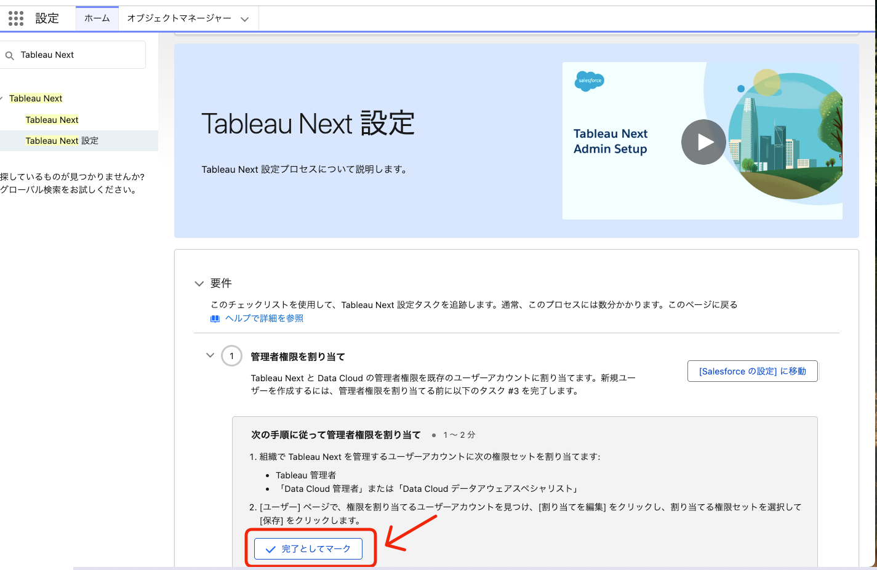877x570 pixels.
Task: Click the Quick Find field containing Tableau Next
Action: [73, 55]
